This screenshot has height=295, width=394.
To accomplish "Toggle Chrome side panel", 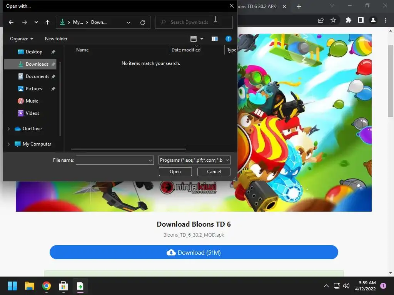I will (361, 20).
